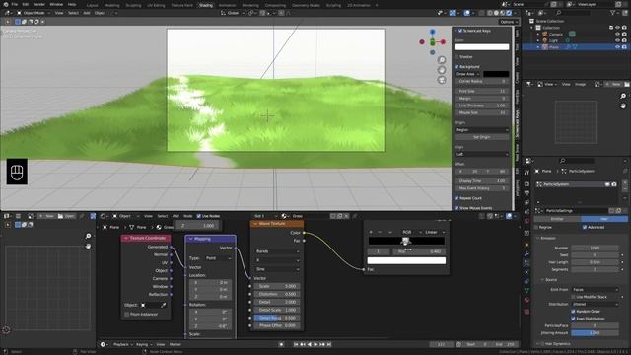
Task: Open the Origin Region dropdown
Action: [x=482, y=130]
